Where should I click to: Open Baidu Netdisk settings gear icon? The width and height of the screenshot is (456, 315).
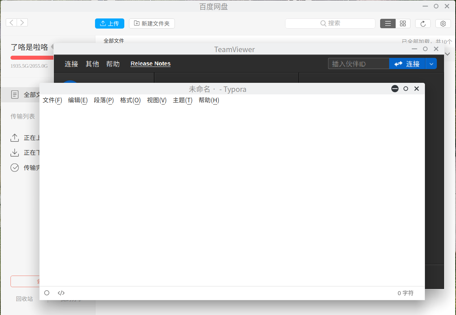pyautogui.click(x=443, y=24)
